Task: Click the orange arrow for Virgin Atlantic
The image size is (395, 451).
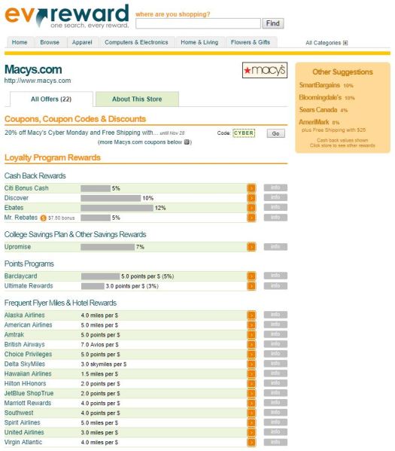Action: [x=251, y=443]
